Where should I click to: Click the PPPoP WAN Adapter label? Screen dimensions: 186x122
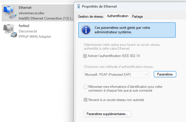pos(35,37)
